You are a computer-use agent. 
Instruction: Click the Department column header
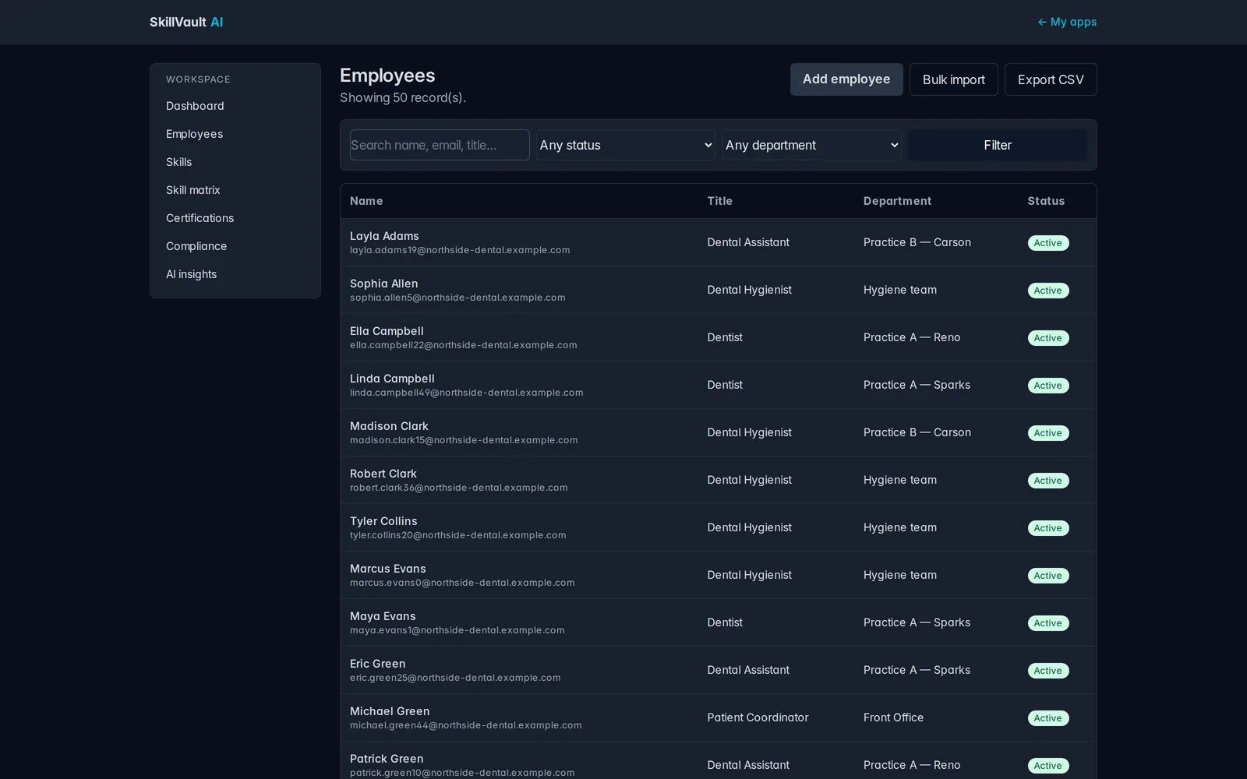[897, 201]
